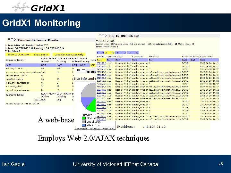The image size is (231, 173).
Task: Sort job list by User Id
Action: click(110, 60)
